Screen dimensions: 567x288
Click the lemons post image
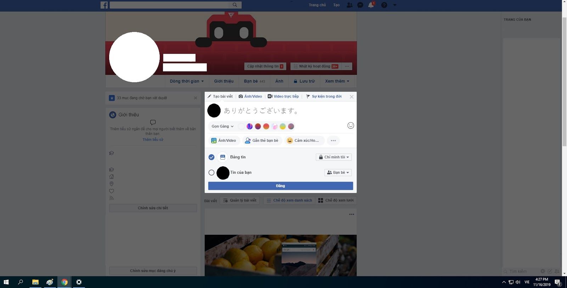[281, 255]
